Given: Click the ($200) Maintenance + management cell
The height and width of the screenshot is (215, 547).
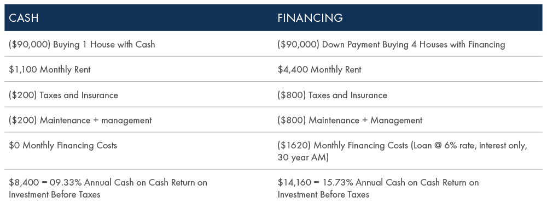Looking at the screenshot, I should coord(139,120).
